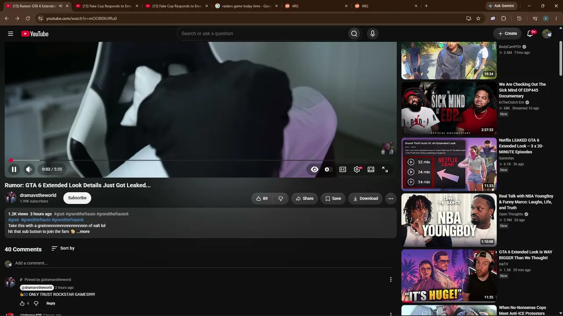Switch to raiders game today time tab
The image size is (563, 316).
click(x=246, y=6)
